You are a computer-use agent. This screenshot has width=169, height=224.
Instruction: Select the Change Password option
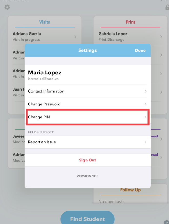(x=44, y=104)
